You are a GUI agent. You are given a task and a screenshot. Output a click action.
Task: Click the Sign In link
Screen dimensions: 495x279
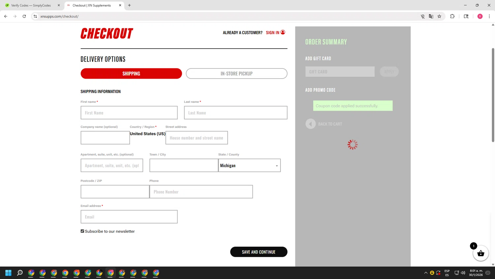(273, 32)
